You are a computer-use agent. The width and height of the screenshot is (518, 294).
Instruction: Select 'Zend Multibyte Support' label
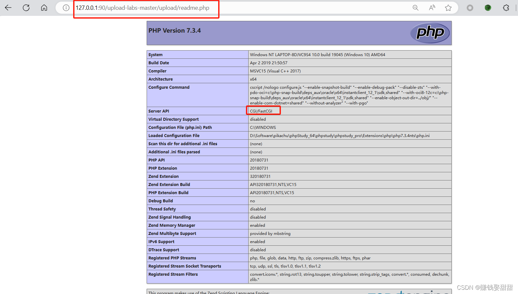point(172,234)
